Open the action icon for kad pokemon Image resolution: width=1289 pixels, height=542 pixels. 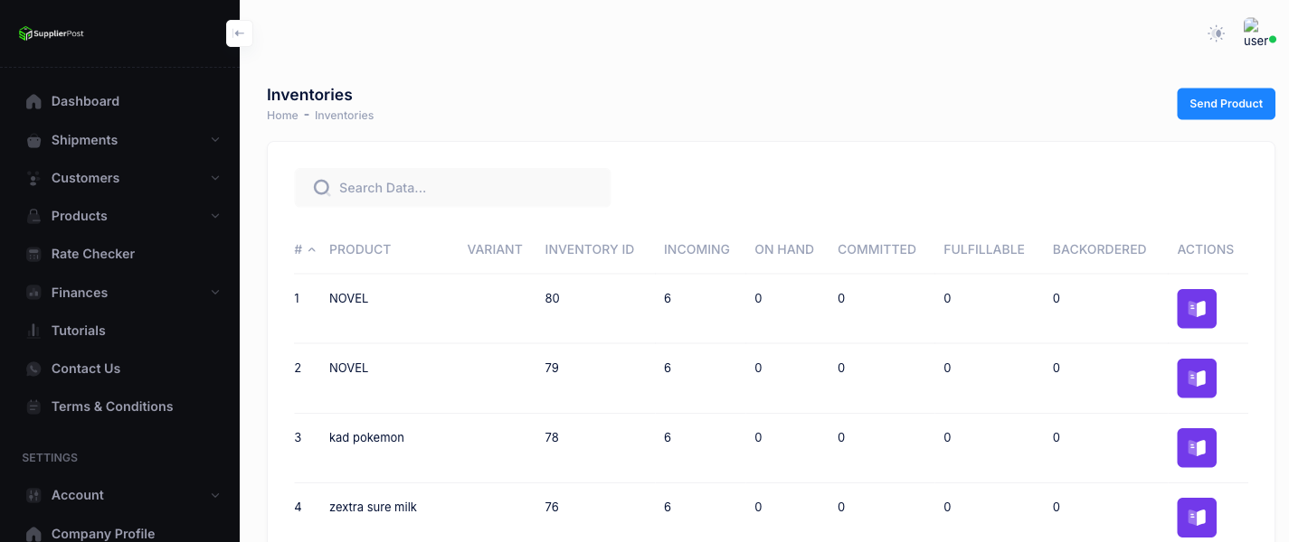coord(1197,448)
